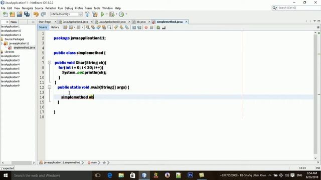Viewport: 321px width, 180px height.
Task: Select simplemethod.java in Files tree
Action: point(24,47)
